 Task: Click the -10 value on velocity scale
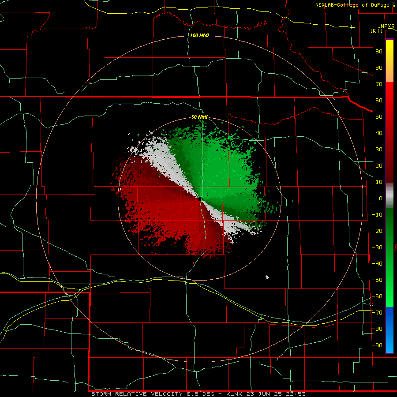point(377,215)
